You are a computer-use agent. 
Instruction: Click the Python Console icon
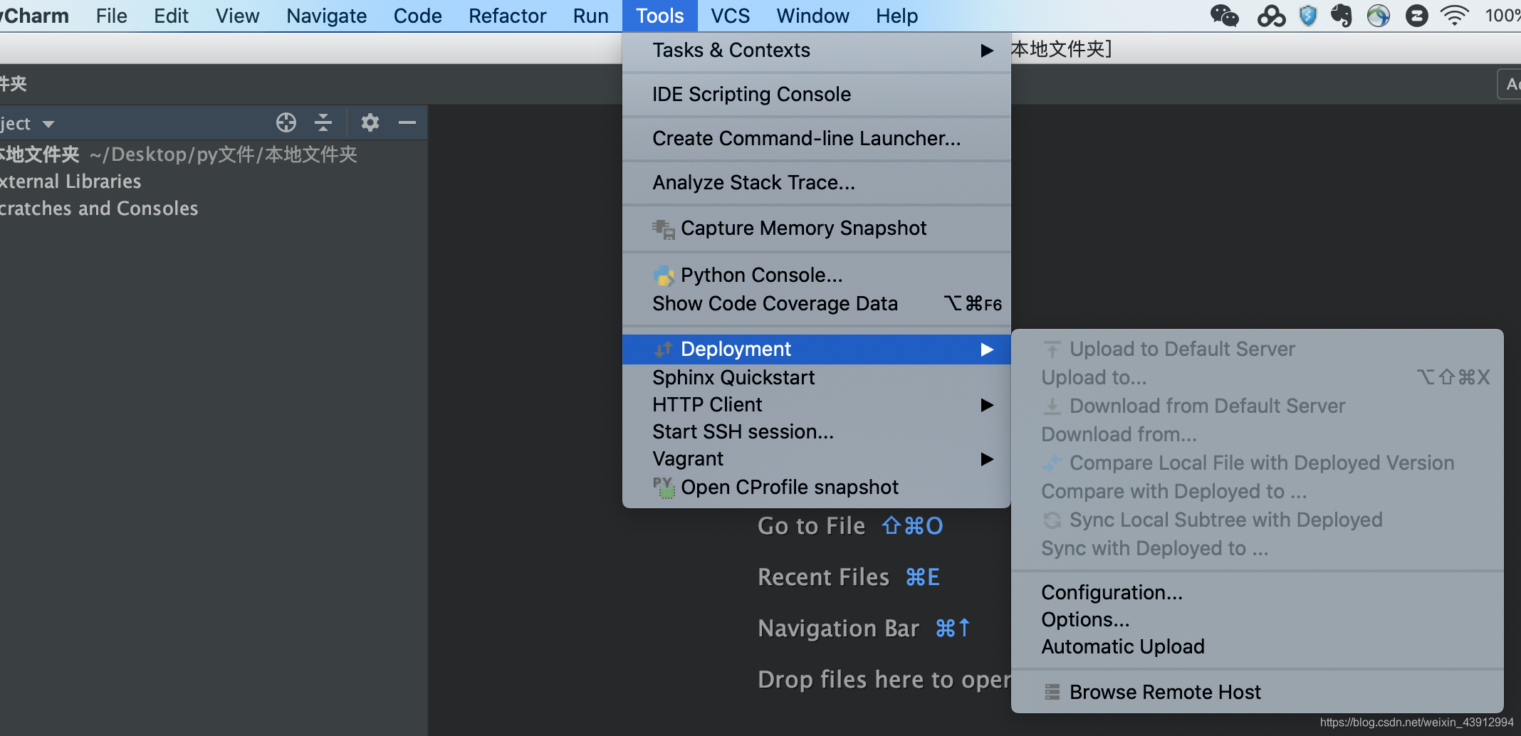[663, 275]
